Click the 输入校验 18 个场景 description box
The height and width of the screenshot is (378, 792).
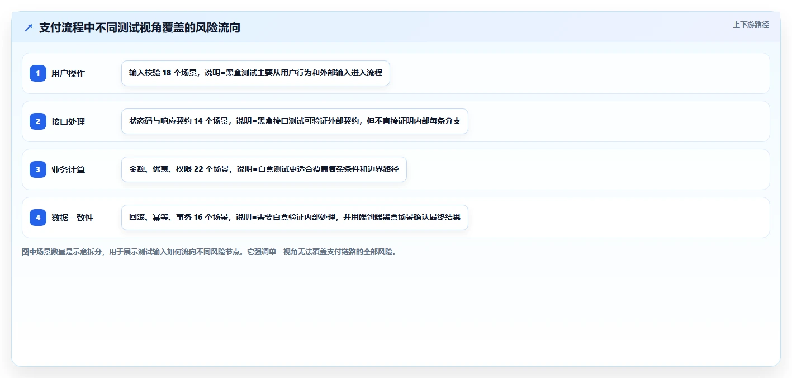click(x=255, y=73)
